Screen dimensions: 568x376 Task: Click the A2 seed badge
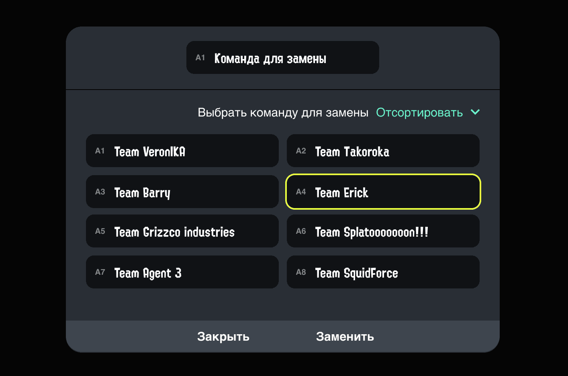(x=301, y=151)
